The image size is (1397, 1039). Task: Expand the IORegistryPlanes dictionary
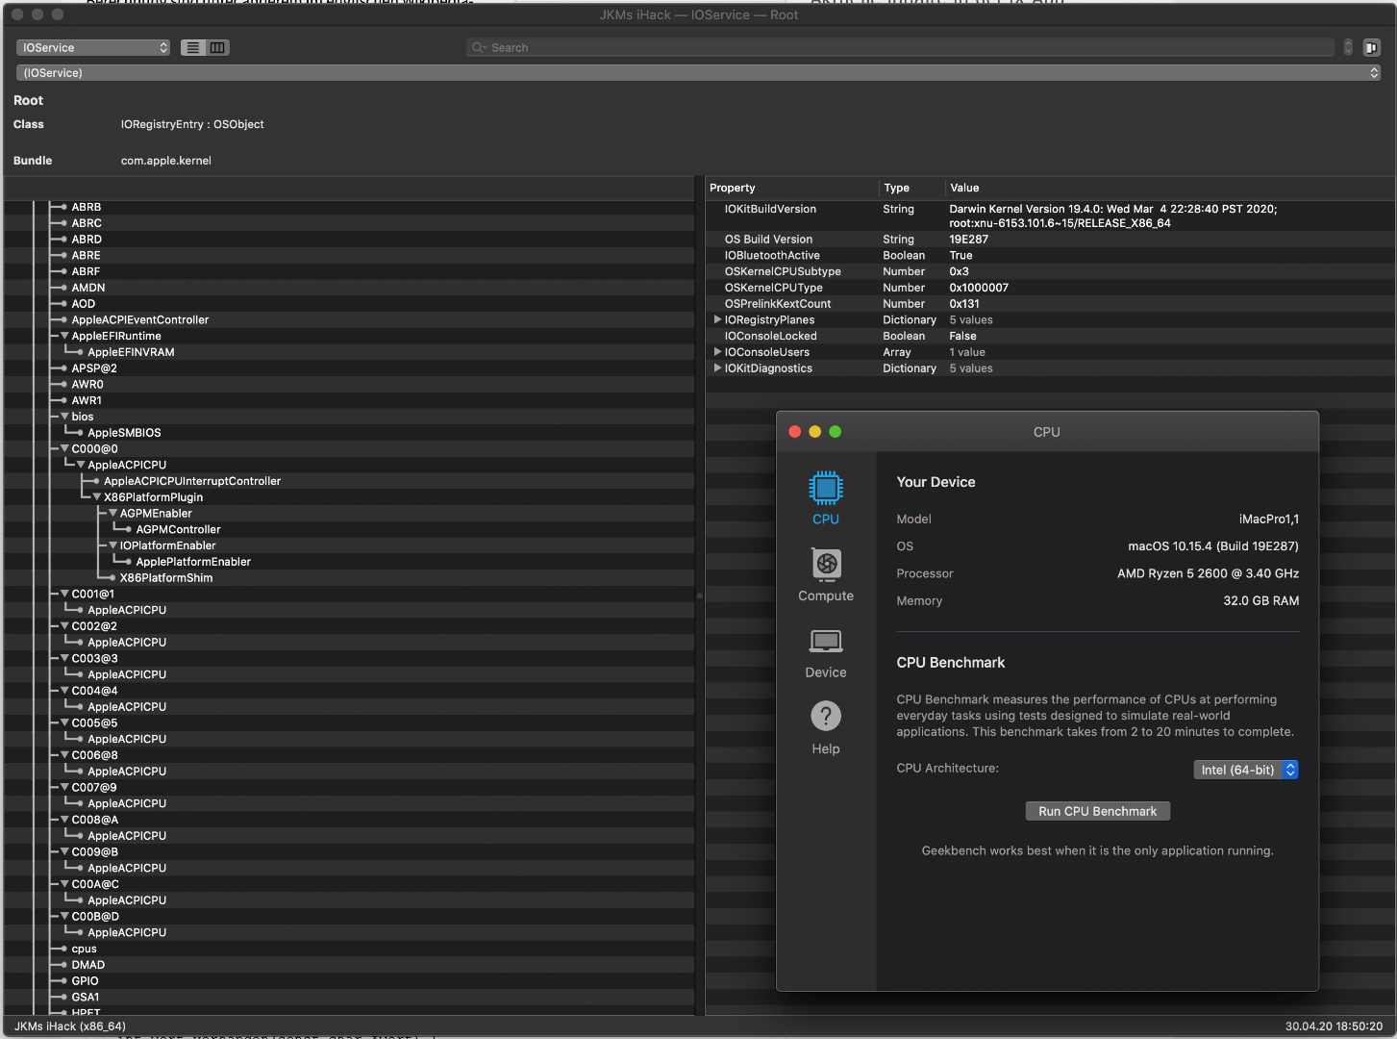click(x=717, y=319)
